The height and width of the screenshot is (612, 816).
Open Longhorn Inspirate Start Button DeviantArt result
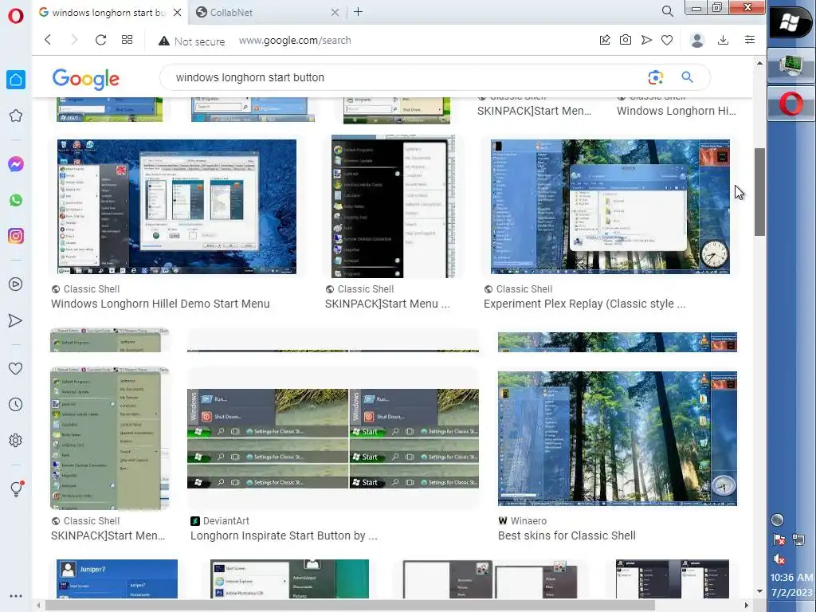(284, 535)
